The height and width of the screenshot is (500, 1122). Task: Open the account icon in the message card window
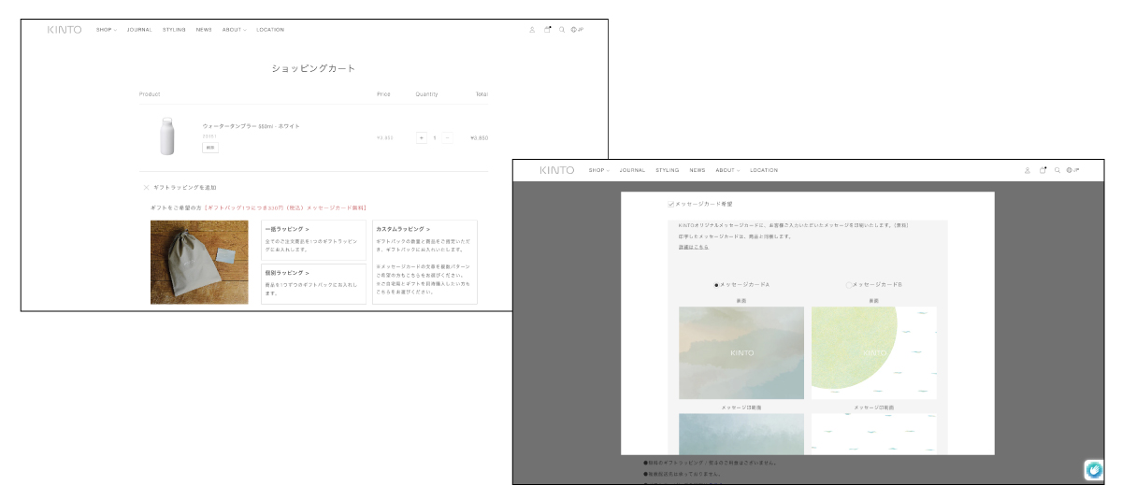point(1027,170)
